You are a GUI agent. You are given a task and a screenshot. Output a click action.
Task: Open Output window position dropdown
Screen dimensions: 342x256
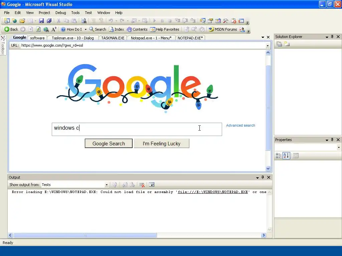258,178
